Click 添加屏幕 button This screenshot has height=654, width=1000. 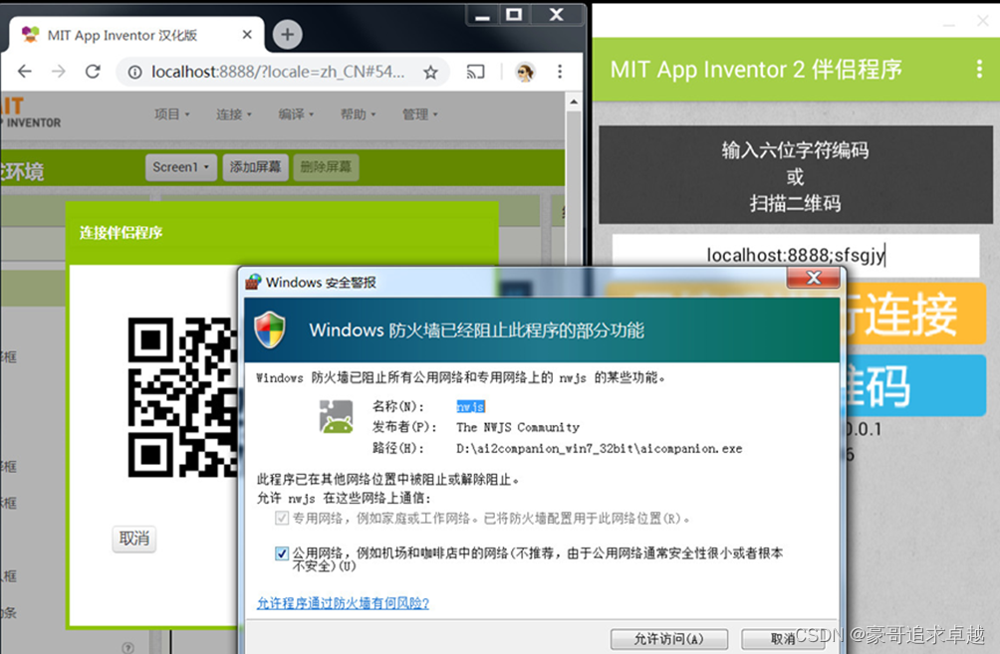click(x=255, y=167)
